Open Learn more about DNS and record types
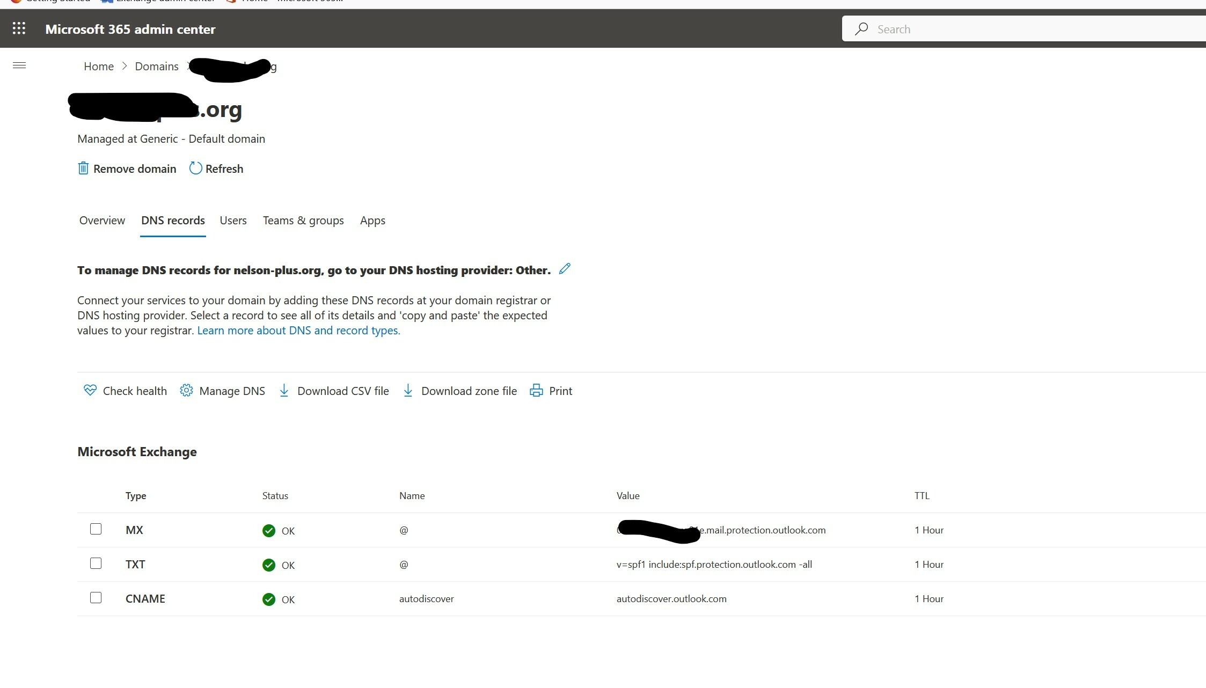The width and height of the screenshot is (1206, 688). tap(298, 330)
